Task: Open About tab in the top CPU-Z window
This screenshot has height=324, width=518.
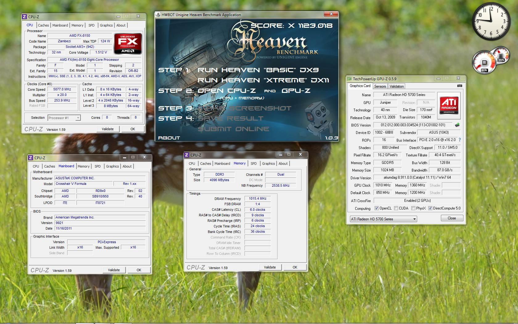Action: point(121,25)
